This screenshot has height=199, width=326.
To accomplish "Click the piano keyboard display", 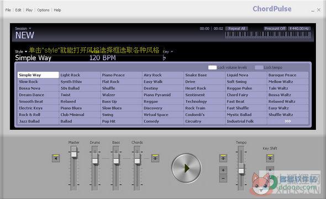I will [x=268, y=35].
